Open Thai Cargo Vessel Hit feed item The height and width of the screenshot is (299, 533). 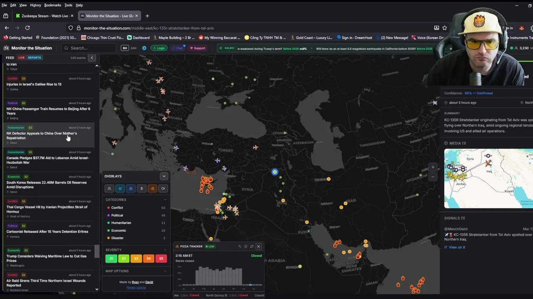[x=48, y=208]
